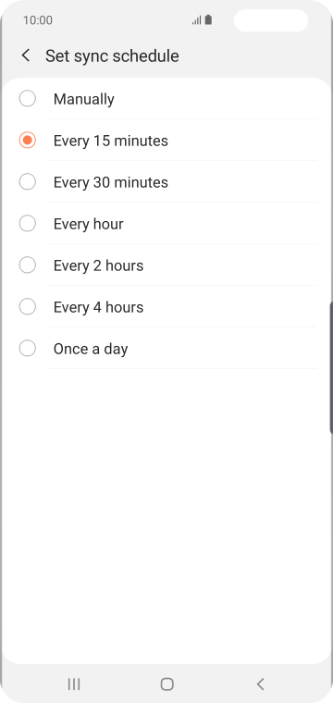Tap the battery icon in status bar
The height and width of the screenshot is (703, 333).
(208, 20)
